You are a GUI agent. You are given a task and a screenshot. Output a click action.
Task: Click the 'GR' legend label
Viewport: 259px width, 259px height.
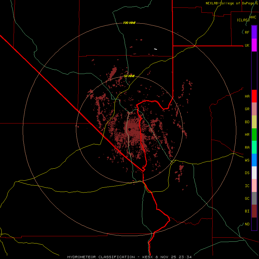tap(247, 109)
